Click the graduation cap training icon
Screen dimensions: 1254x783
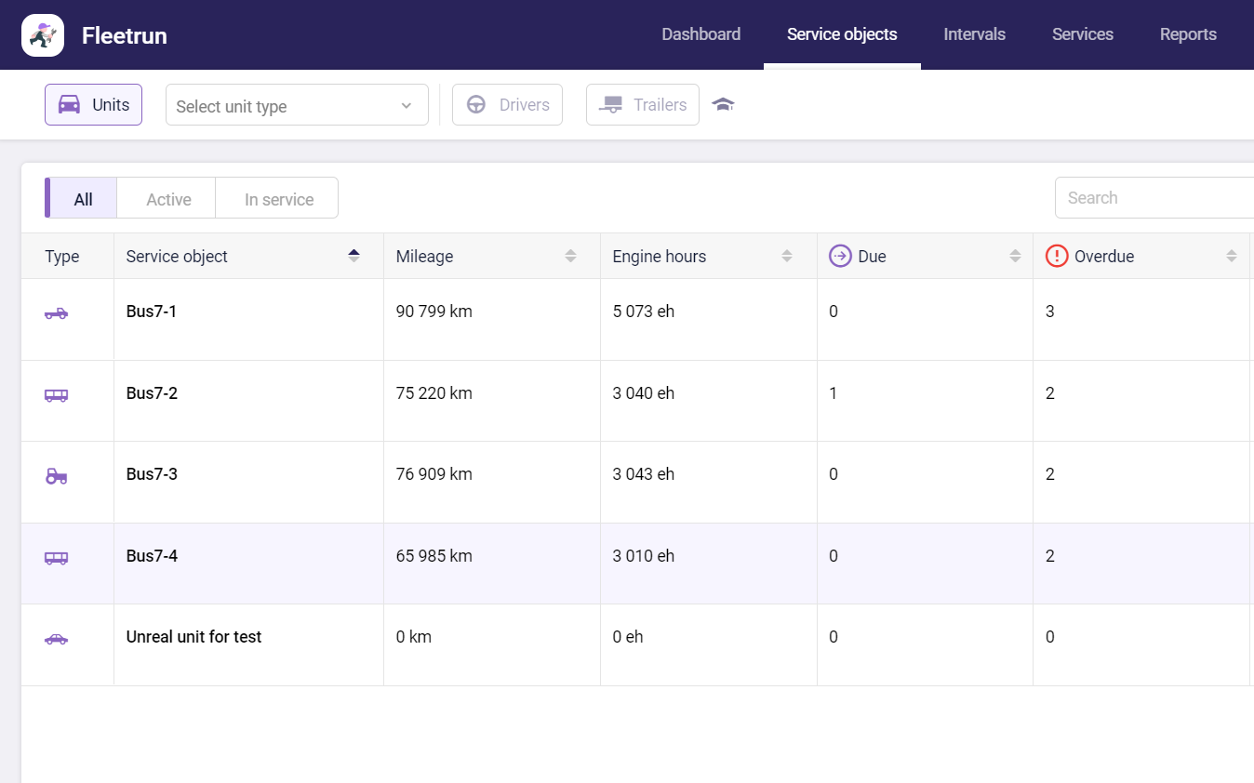click(x=723, y=104)
